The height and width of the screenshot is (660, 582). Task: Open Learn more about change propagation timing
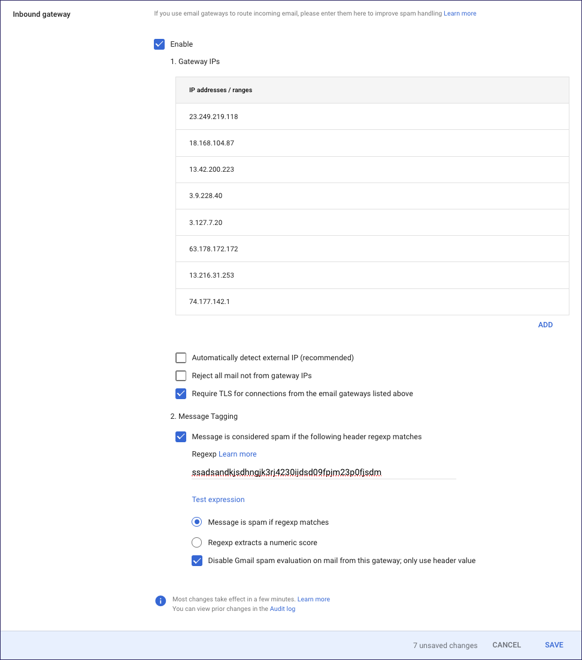pyautogui.click(x=313, y=598)
